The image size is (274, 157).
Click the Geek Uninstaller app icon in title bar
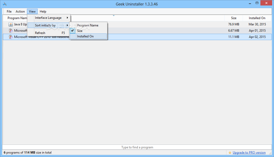[5, 4]
